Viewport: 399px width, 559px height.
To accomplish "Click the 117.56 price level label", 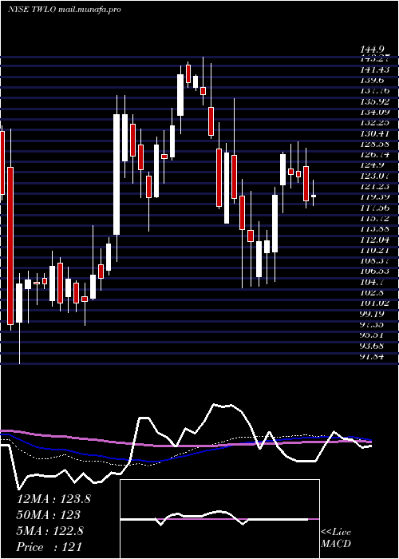I will click(375, 208).
